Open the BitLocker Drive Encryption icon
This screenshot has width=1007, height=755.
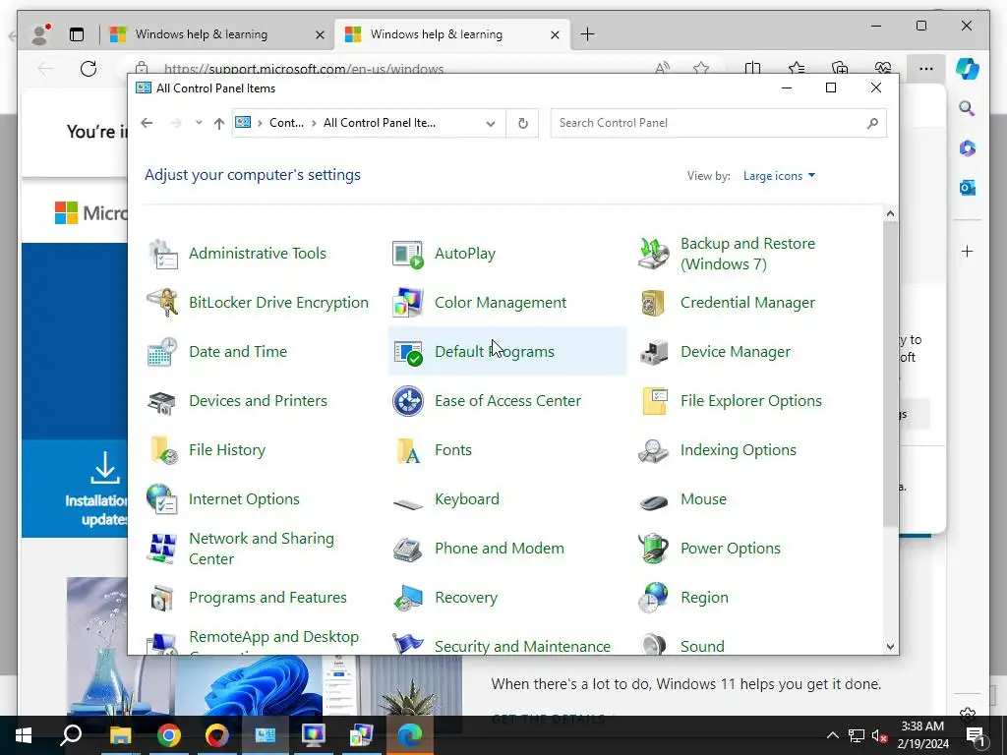pyautogui.click(x=162, y=303)
